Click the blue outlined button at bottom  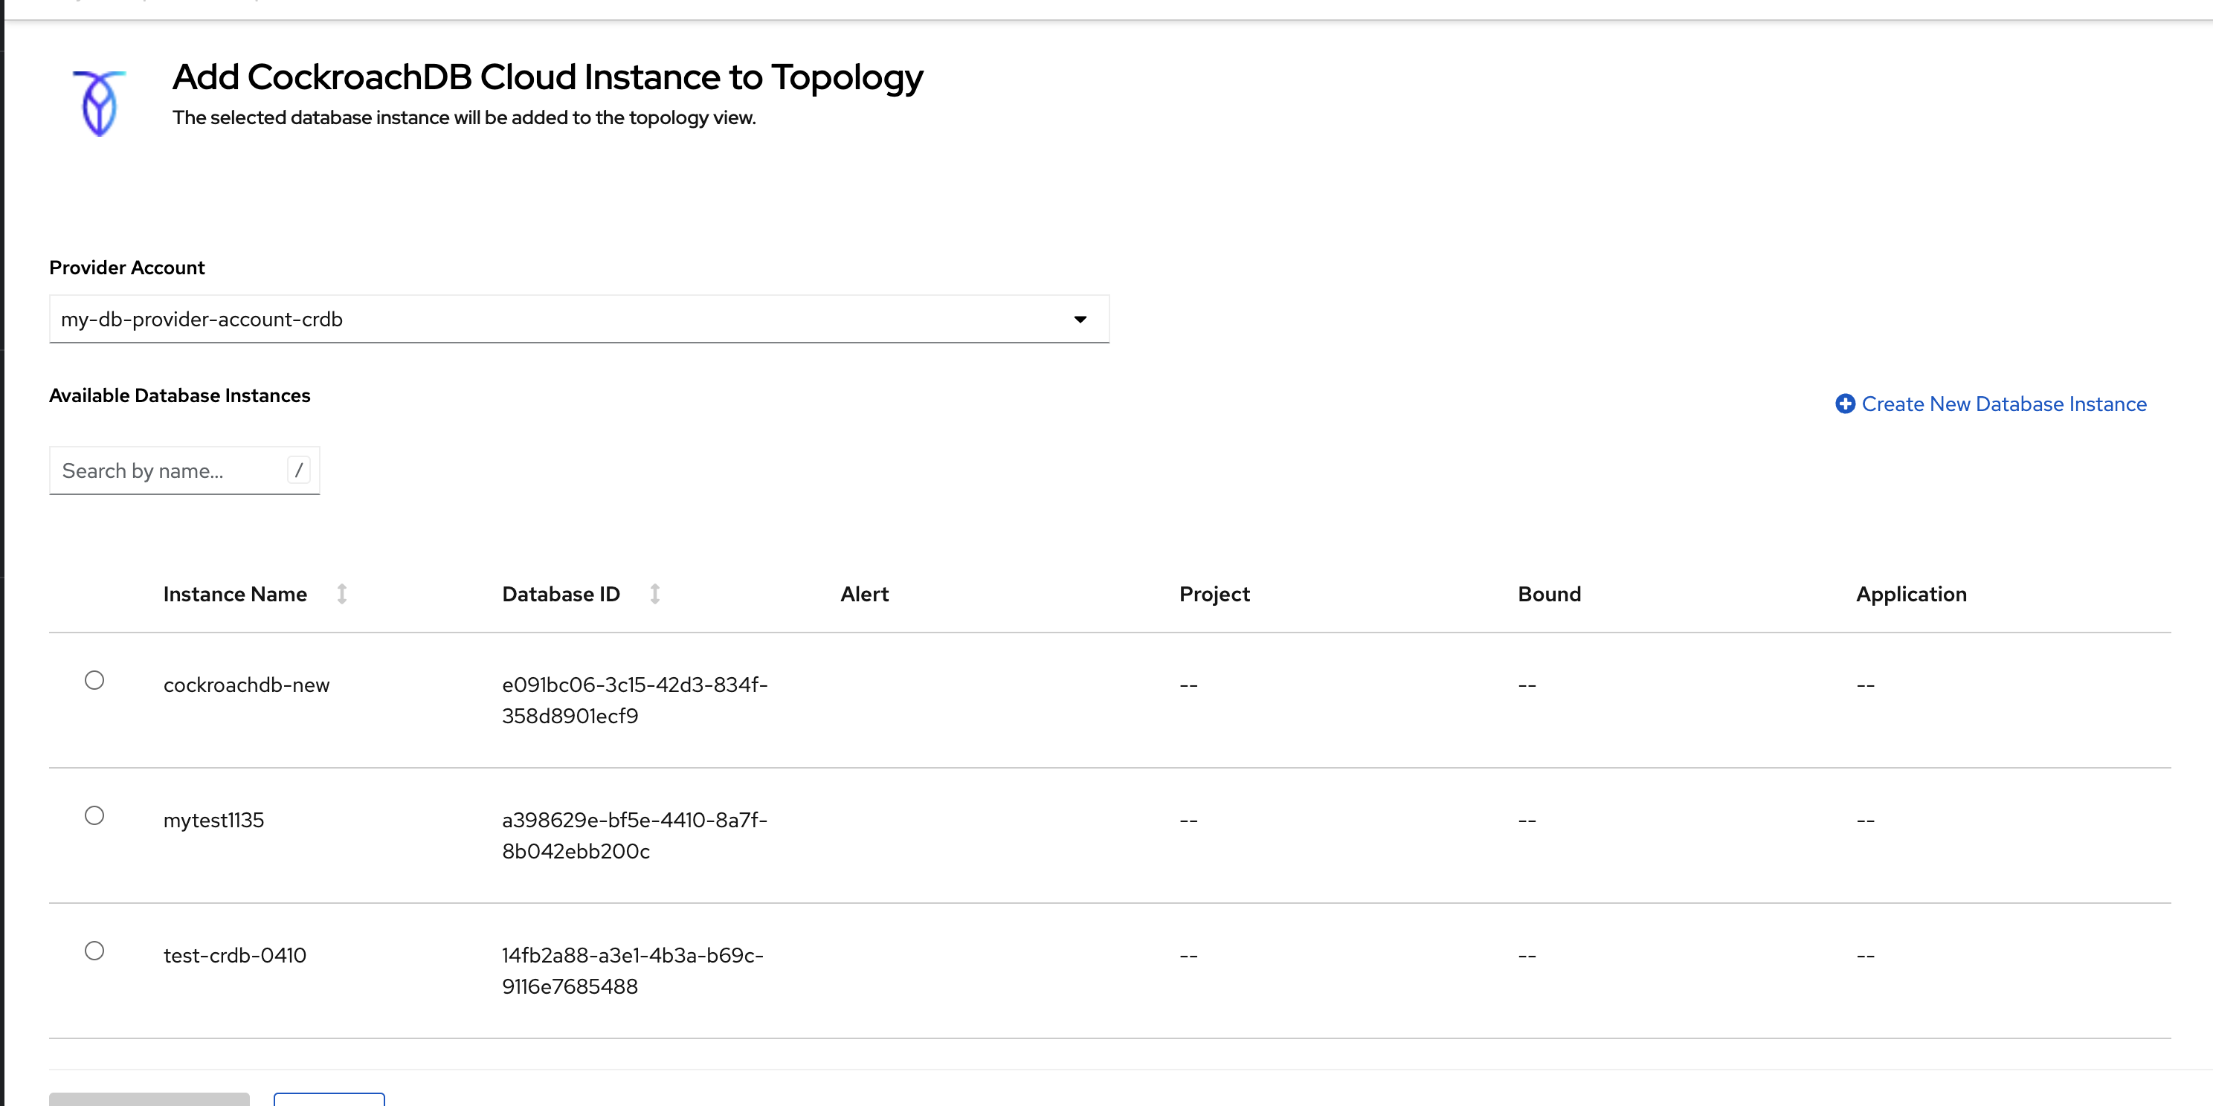[x=329, y=1099]
